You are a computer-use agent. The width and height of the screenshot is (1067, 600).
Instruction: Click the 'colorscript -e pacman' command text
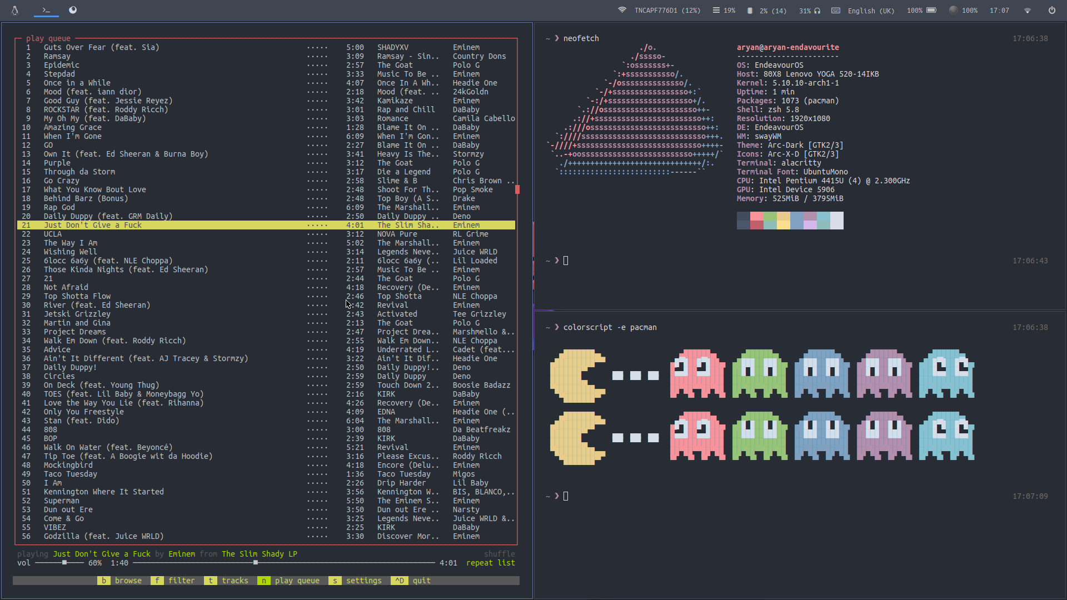click(x=610, y=327)
